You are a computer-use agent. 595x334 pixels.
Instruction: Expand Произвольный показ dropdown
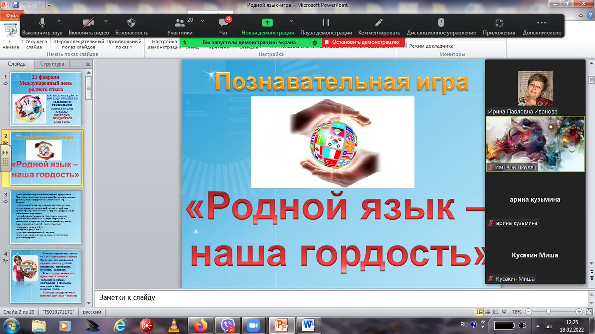point(123,44)
